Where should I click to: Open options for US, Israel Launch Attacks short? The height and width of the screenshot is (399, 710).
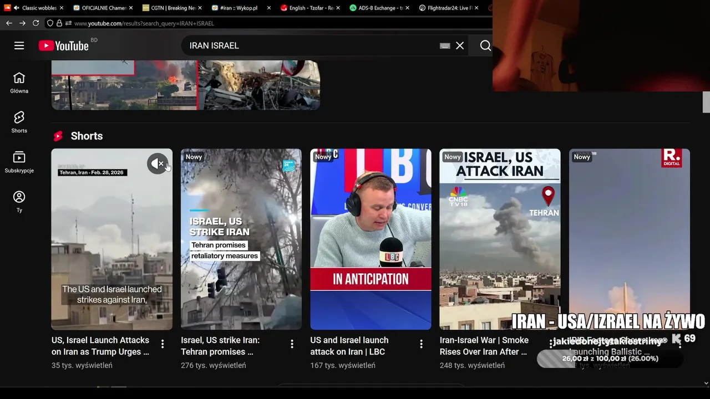point(163,344)
